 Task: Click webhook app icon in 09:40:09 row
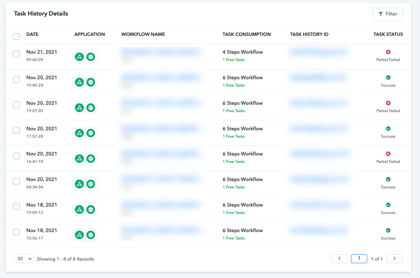(x=79, y=57)
